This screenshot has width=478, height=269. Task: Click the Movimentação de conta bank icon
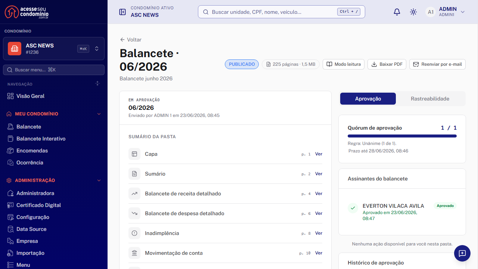[x=134, y=253]
